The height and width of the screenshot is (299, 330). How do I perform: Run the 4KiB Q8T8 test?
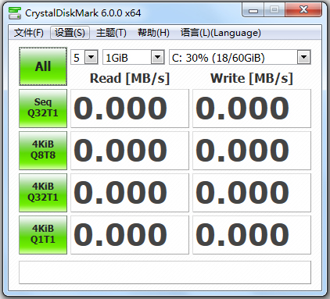click(x=43, y=151)
